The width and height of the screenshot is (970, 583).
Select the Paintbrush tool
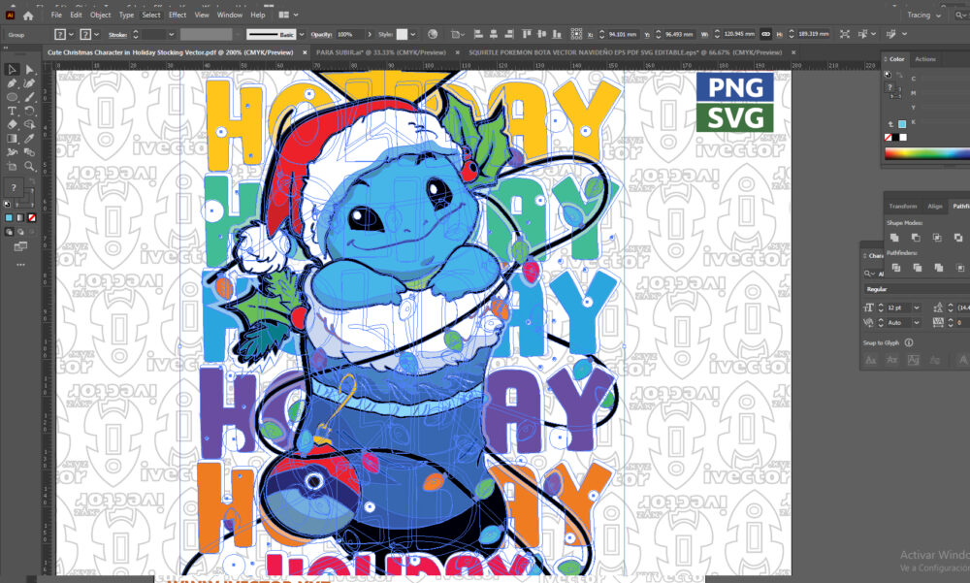29,97
